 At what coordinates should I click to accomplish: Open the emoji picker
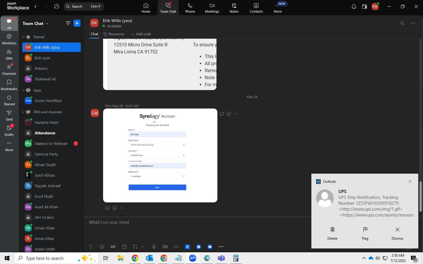click(102, 247)
